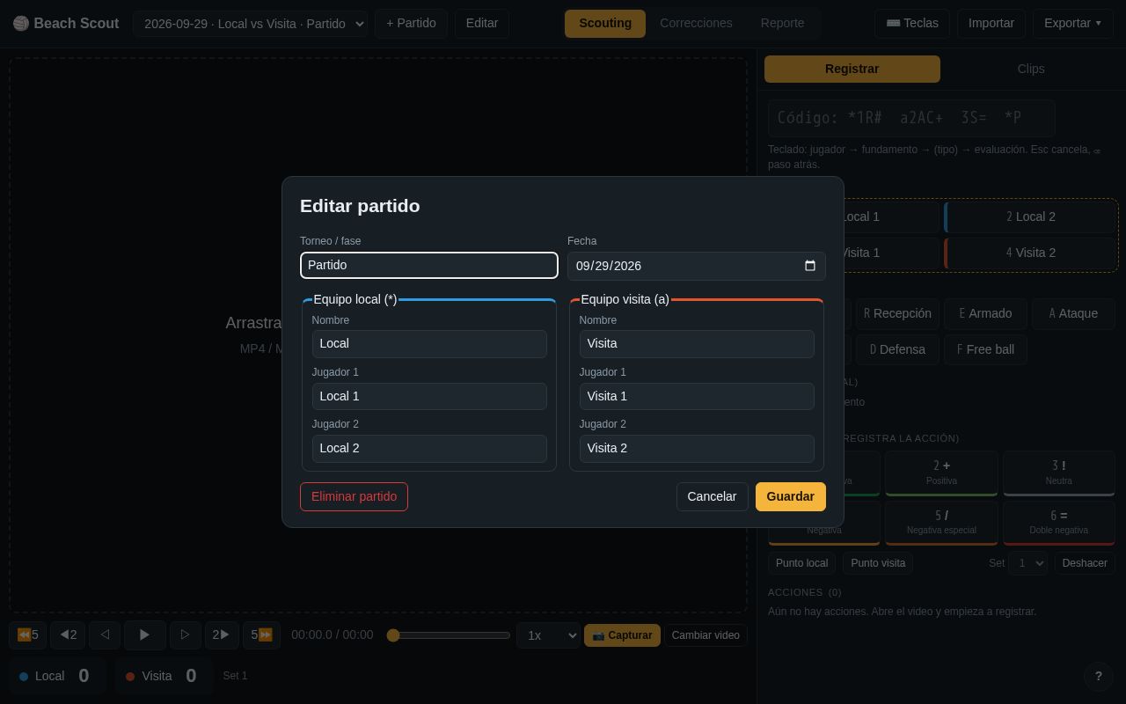Edit the visita team Nombre field

[x=697, y=344]
